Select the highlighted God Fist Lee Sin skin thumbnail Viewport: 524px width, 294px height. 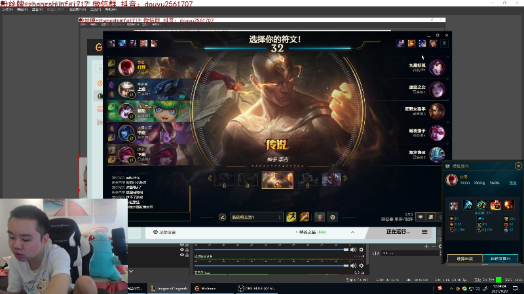pyautogui.click(x=277, y=180)
